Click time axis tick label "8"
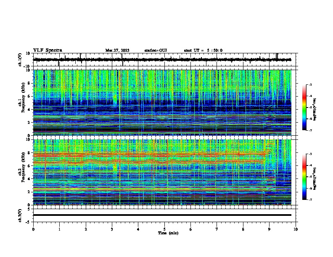This screenshot has height=257, width=333. coord(243,229)
